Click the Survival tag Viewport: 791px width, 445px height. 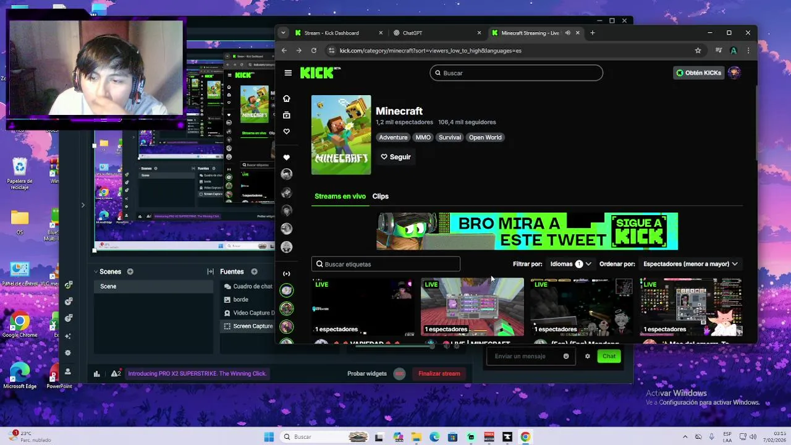click(449, 137)
